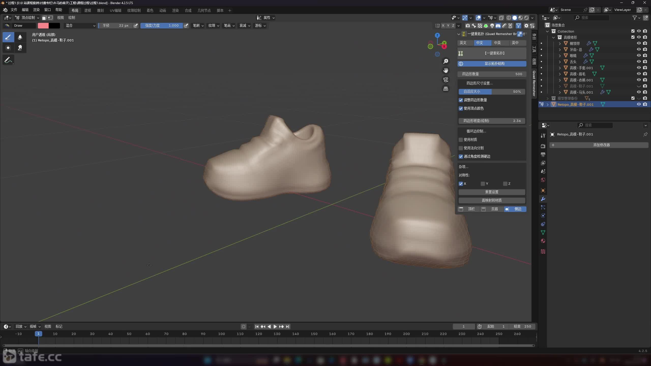The width and height of the screenshot is (651, 366).
Task: Click the pan view hand icon
Action: click(446, 70)
